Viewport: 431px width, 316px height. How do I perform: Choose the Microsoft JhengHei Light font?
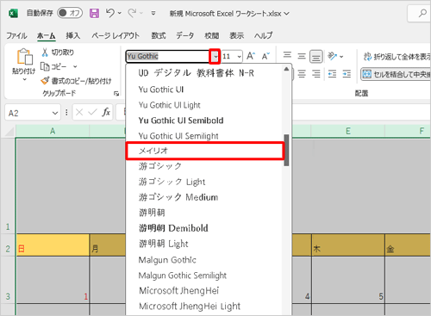click(x=204, y=307)
